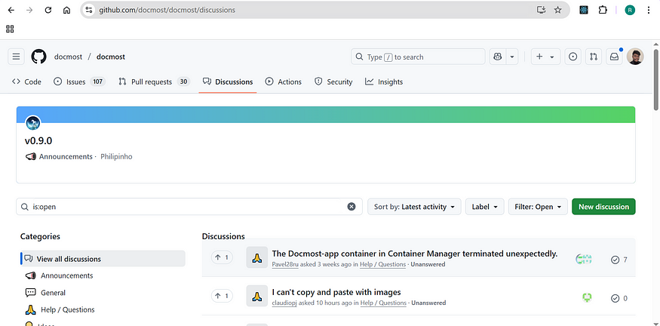Click the install app icon in address bar
Viewport: 660px width, 326px height.
coord(542,10)
